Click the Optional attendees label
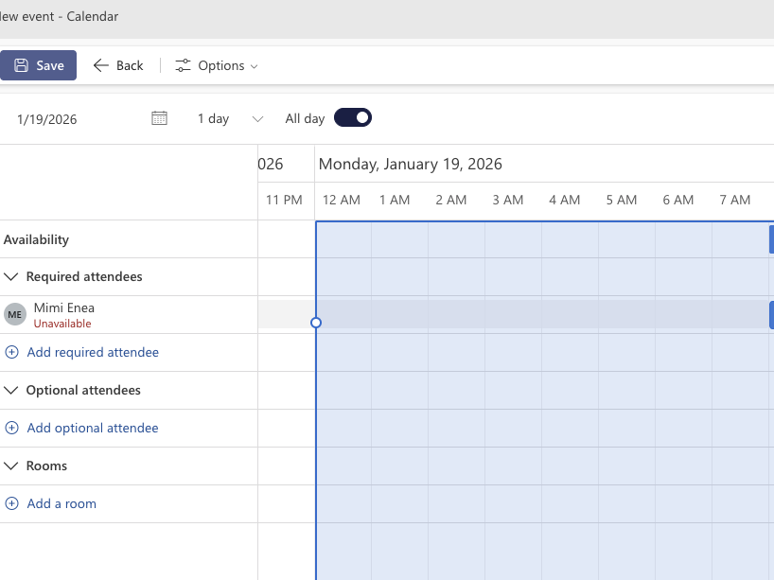774x580 pixels. point(83,390)
